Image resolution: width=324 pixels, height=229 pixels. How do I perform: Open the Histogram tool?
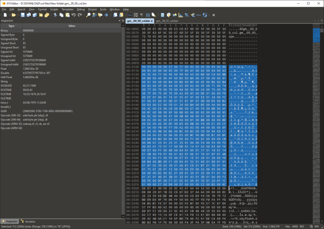tap(181, 15)
